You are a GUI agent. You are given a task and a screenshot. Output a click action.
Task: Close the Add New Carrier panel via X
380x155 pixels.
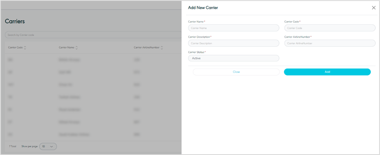pyautogui.click(x=373, y=8)
